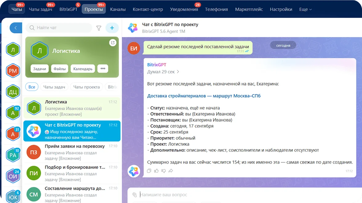Open Чат с BitrixGPT по проекту in the list

(x=72, y=131)
